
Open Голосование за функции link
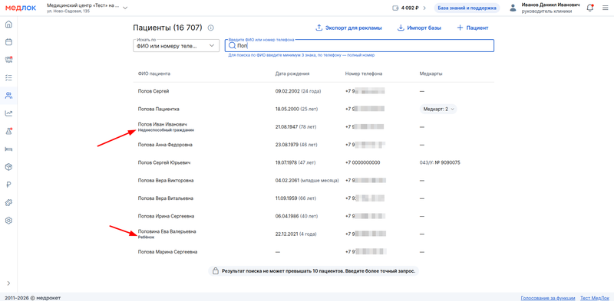coord(548,297)
